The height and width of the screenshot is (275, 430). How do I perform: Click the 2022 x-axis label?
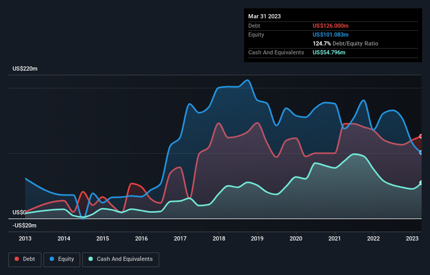[x=373, y=238]
